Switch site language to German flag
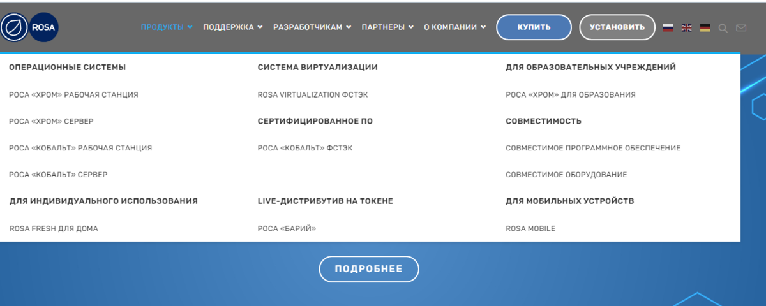The width and height of the screenshot is (766, 306). point(705,27)
